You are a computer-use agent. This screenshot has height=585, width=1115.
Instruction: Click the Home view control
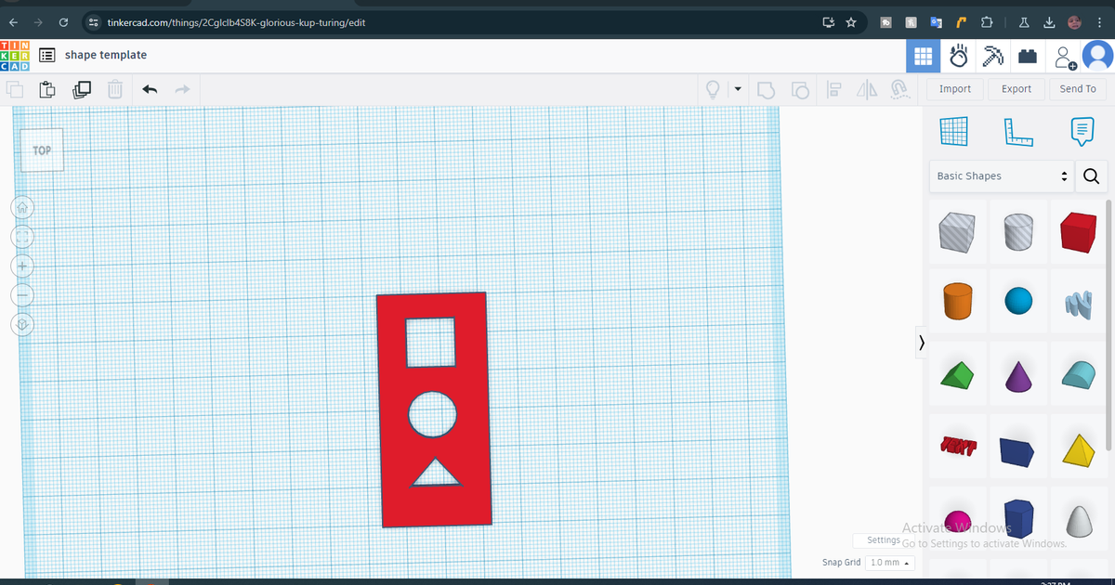tap(21, 207)
